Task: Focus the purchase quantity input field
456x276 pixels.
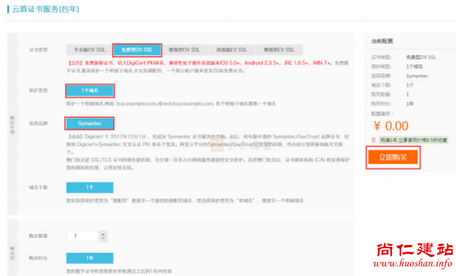Action: [79, 236]
